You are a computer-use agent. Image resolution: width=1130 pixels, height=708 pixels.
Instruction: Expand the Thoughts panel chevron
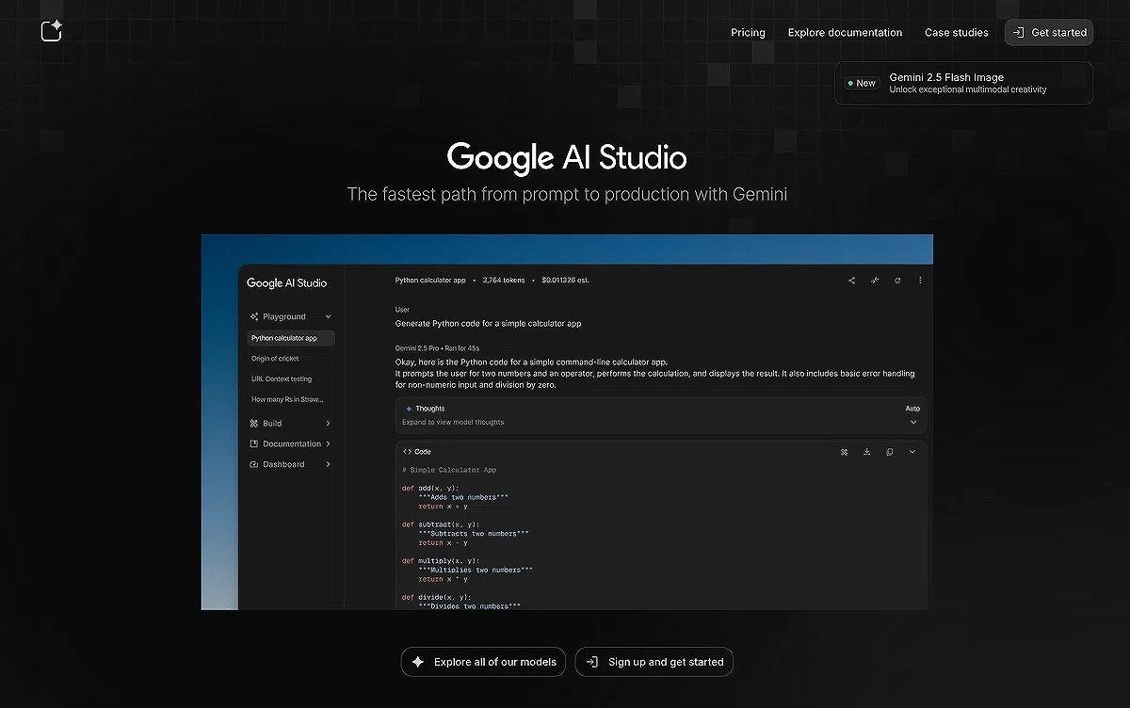912,423
